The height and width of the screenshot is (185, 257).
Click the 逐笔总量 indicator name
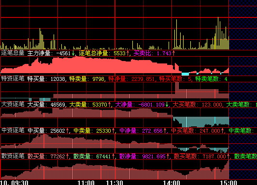coord(13,53)
